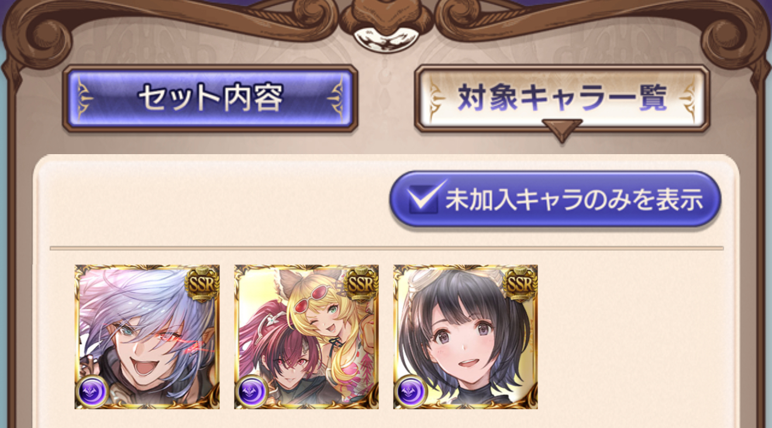772x428 pixels.
Task: Switch to the セット内容 tab
Action: [x=210, y=98]
